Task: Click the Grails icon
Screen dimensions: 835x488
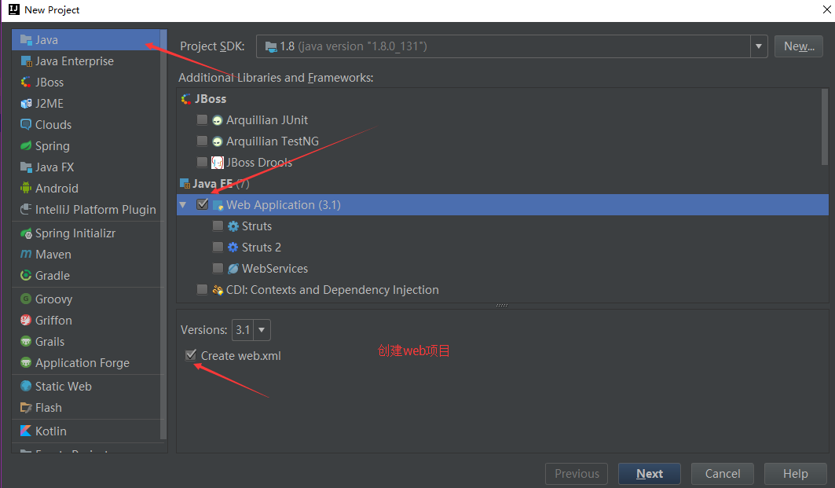Action: point(26,342)
